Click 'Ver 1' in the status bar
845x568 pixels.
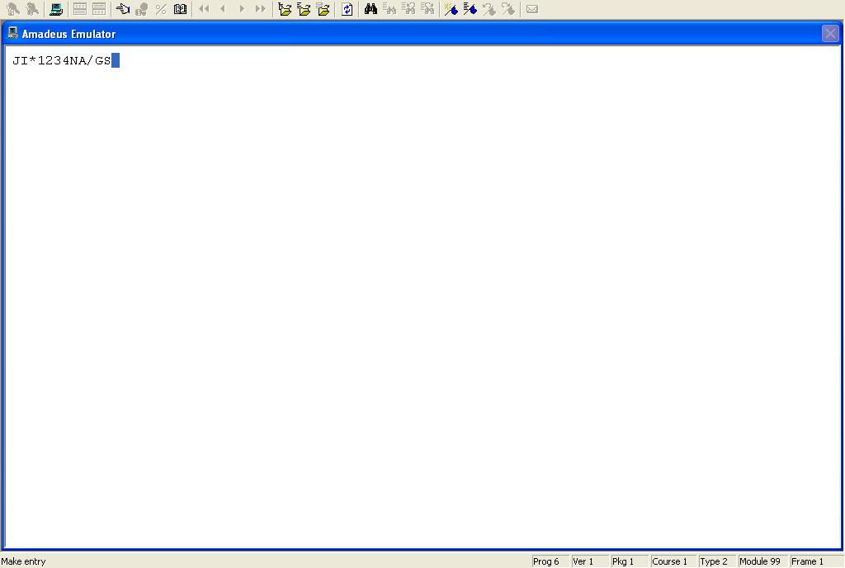point(583,561)
